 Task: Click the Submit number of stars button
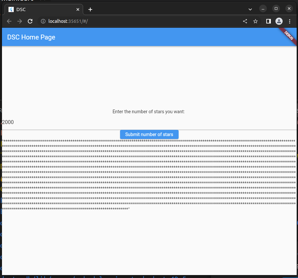click(149, 134)
